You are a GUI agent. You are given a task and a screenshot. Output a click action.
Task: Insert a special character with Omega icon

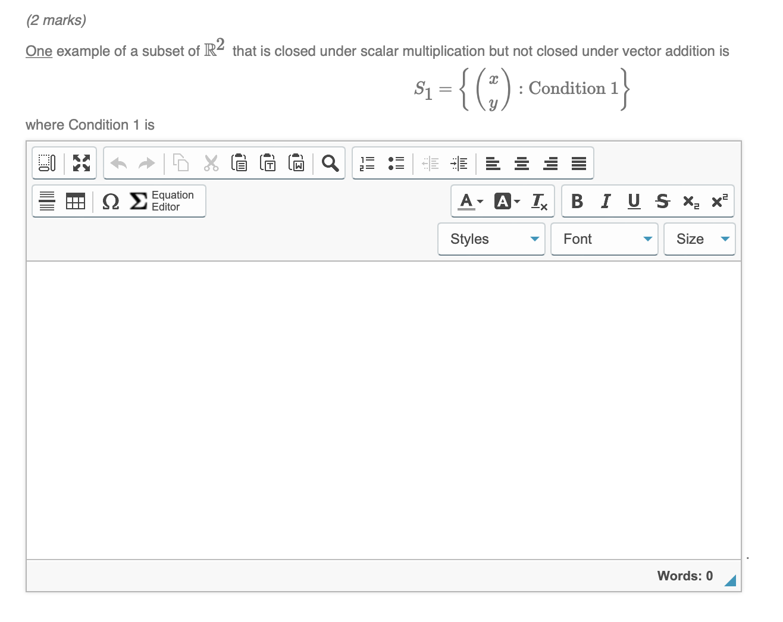pyautogui.click(x=110, y=202)
